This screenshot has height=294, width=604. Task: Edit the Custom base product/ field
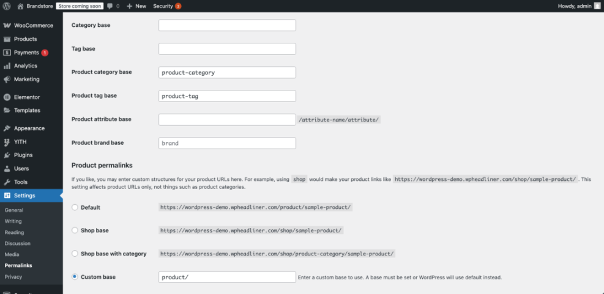227,277
